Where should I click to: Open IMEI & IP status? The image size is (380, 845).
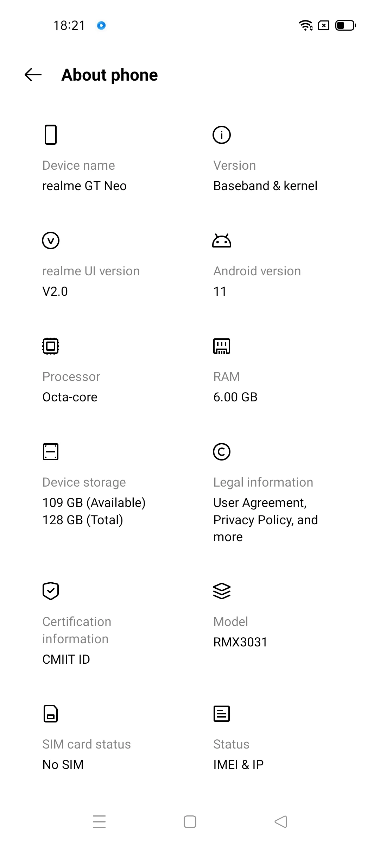click(239, 764)
